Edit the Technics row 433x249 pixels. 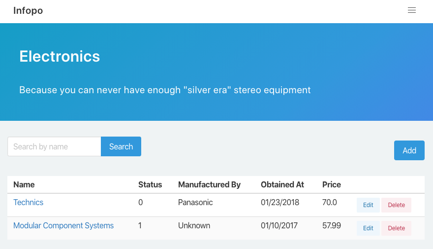tap(368, 205)
